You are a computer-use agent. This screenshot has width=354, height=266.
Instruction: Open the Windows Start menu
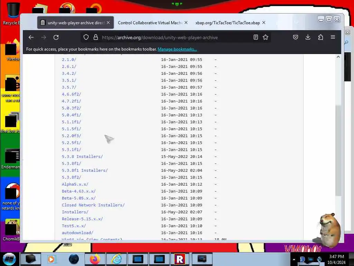(9, 259)
